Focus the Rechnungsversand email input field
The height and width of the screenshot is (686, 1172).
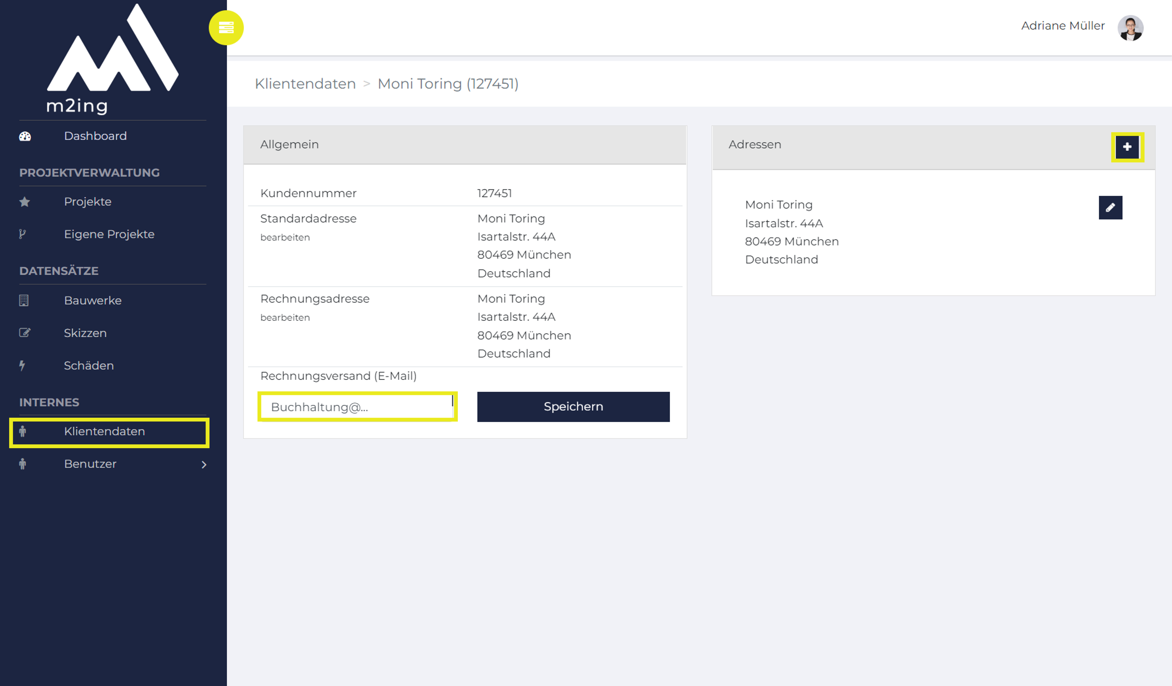click(357, 407)
